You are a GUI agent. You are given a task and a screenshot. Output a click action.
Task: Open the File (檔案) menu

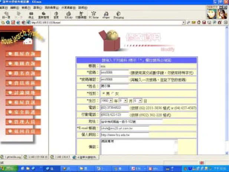pyautogui.click(x=4, y=7)
